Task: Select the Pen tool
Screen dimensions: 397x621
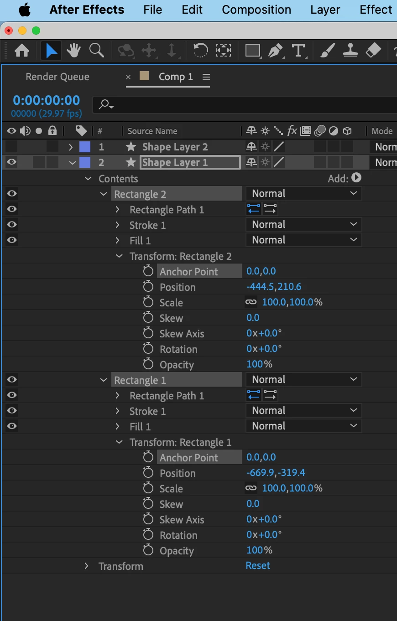Action: point(275,51)
